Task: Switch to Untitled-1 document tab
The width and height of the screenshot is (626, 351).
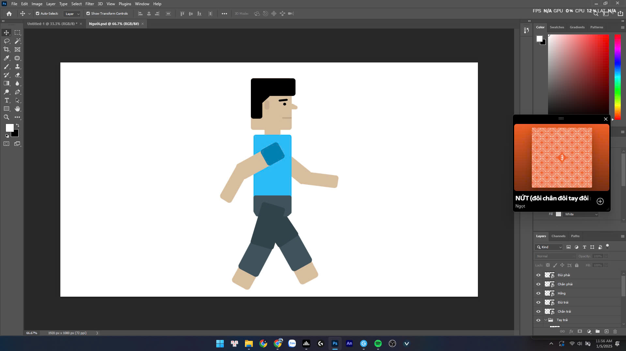Action: tap(52, 24)
